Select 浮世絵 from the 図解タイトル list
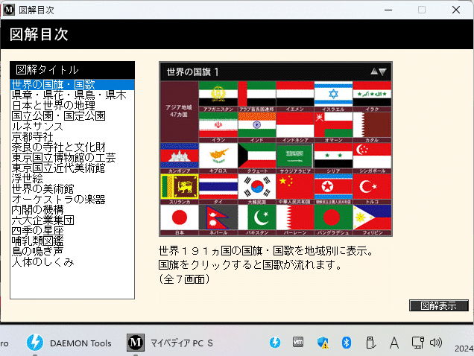This screenshot has height=356, width=474. tap(29, 179)
